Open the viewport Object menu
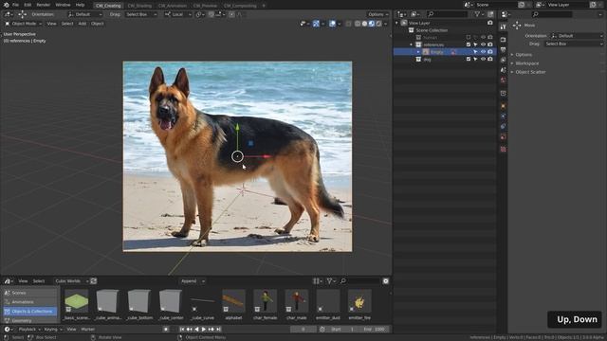The image size is (607, 341). pyautogui.click(x=97, y=24)
